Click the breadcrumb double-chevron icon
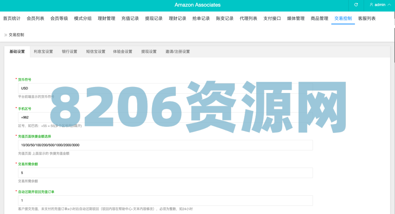 click(x=5, y=35)
